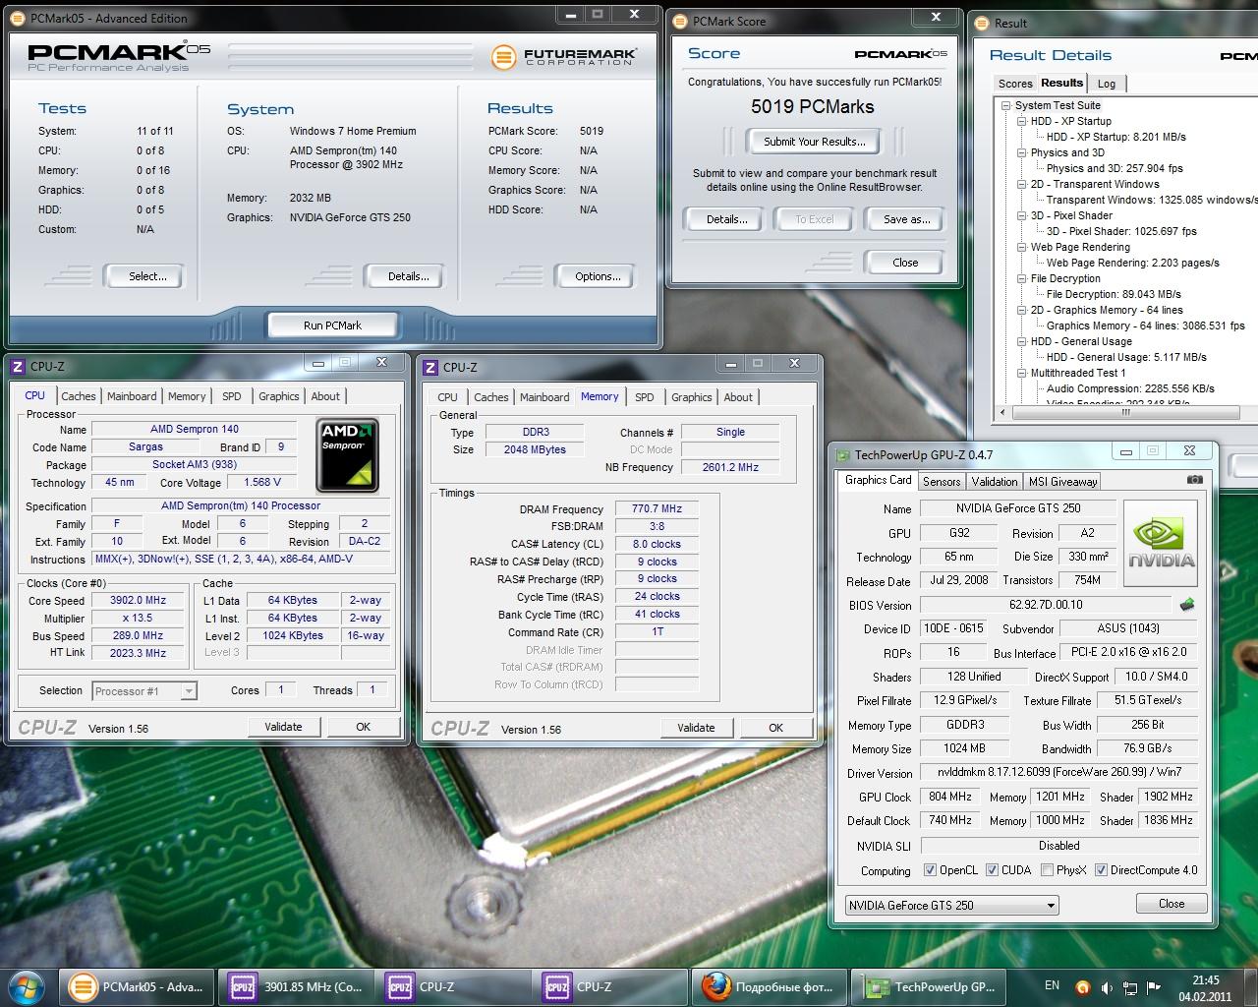Image resolution: width=1258 pixels, height=1007 pixels.
Task: Open the TechPowerUp GPU-Z taskbar button
Action: 927,986
